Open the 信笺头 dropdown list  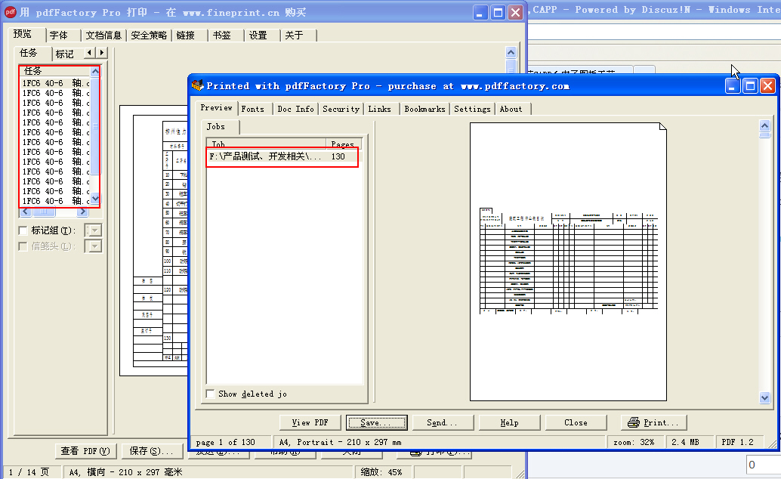(94, 246)
